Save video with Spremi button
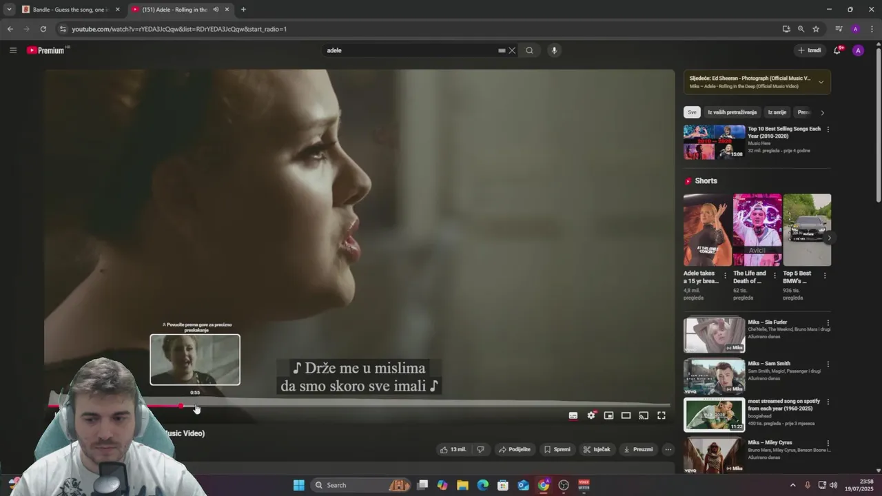 pyautogui.click(x=557, y=449)
